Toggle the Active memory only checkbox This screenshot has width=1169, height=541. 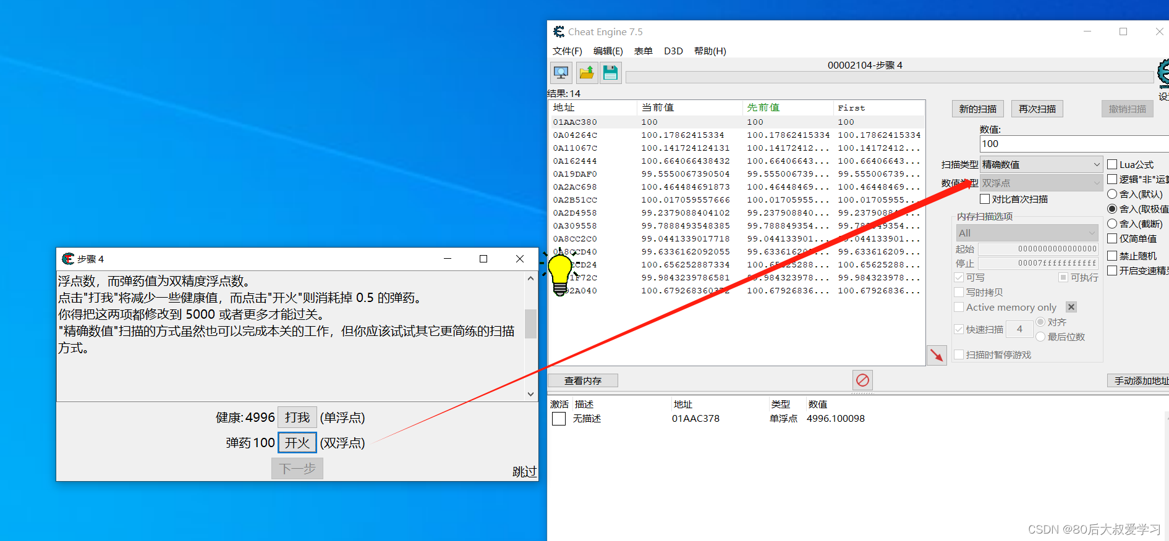[x=959, y=307]
